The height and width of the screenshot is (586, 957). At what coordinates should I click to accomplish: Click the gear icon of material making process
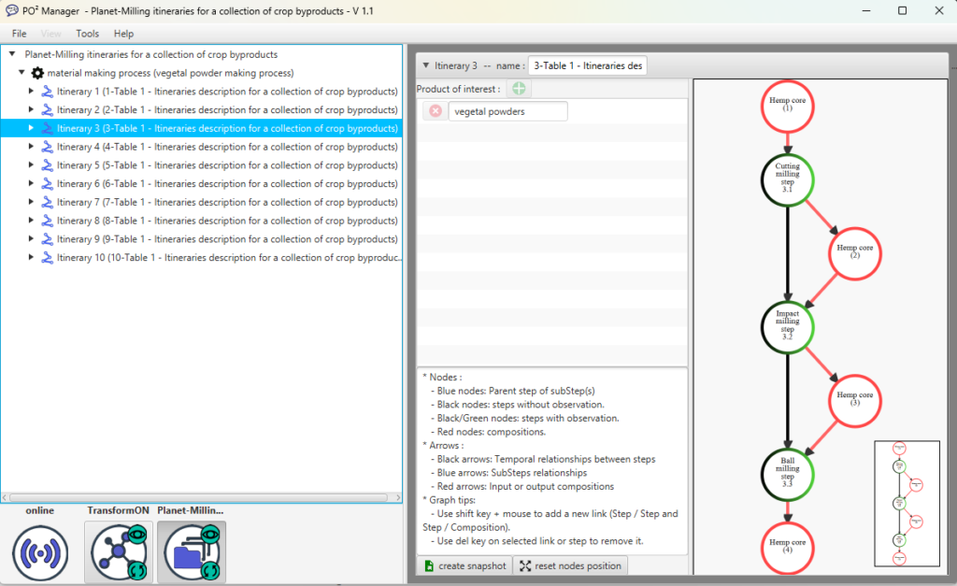37,73
